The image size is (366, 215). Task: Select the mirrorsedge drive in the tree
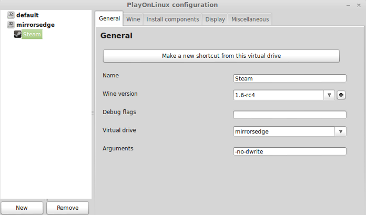point(35,25)
